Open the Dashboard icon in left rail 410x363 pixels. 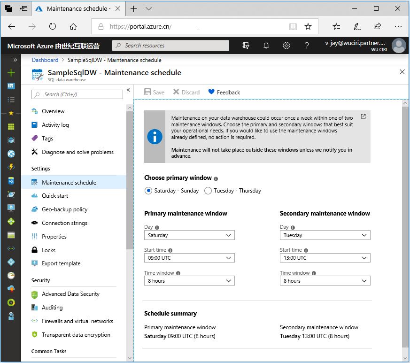coord(11,86)
